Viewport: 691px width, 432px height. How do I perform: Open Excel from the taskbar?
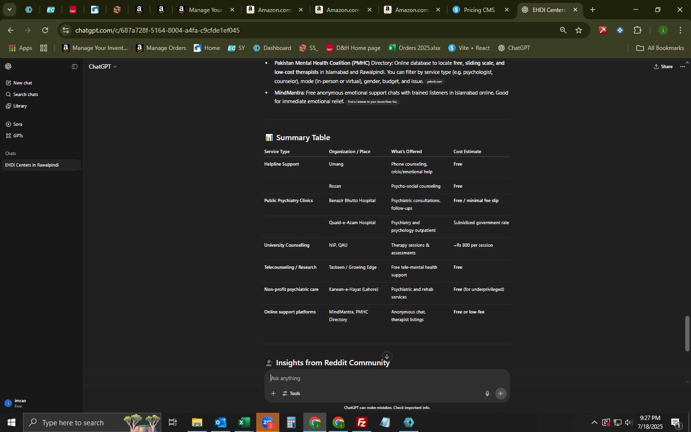244,423
